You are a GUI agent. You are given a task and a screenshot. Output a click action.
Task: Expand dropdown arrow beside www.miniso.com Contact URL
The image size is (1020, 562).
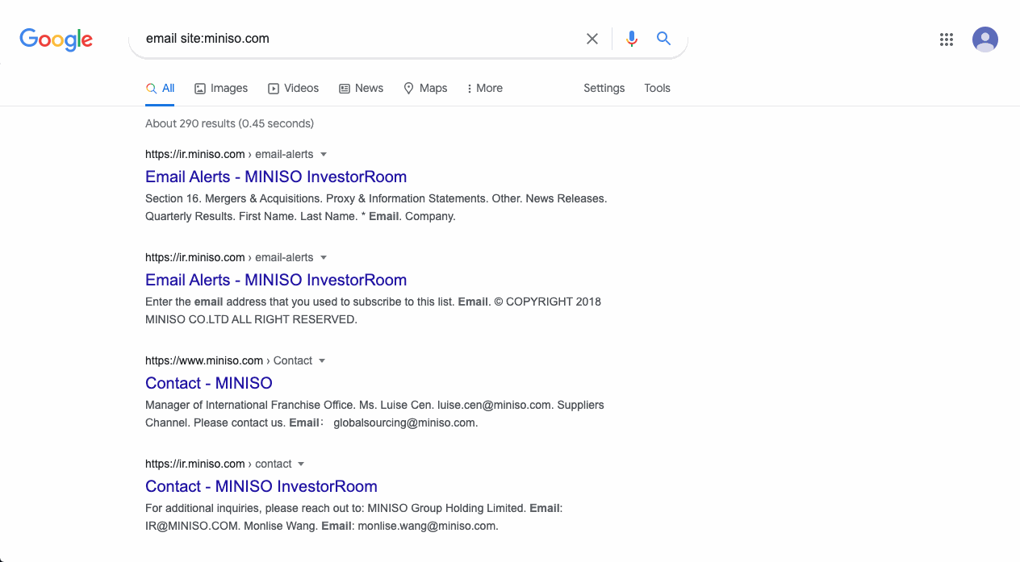[322, 360]
